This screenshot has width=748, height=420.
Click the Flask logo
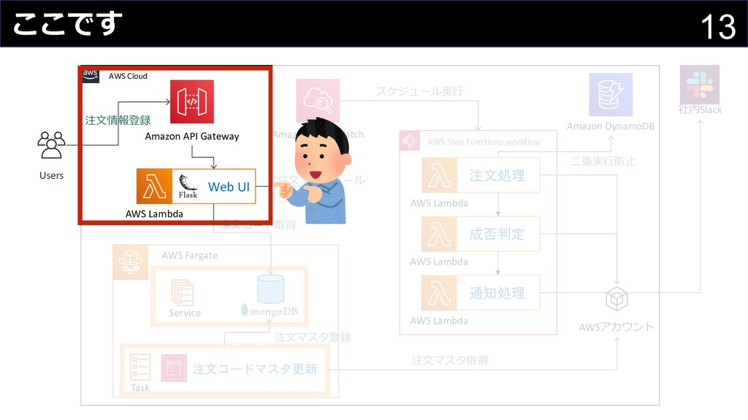pyautogui.click(x=188, y=186)
